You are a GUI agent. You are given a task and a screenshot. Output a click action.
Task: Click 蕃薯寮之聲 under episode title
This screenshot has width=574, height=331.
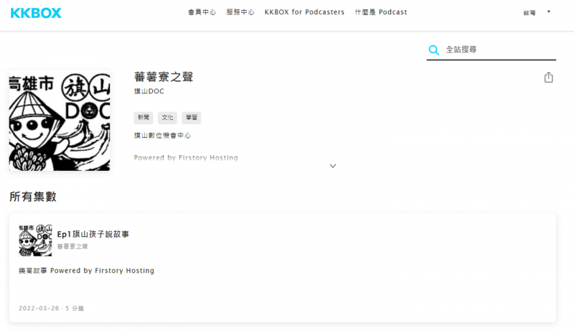click(72, 246)
